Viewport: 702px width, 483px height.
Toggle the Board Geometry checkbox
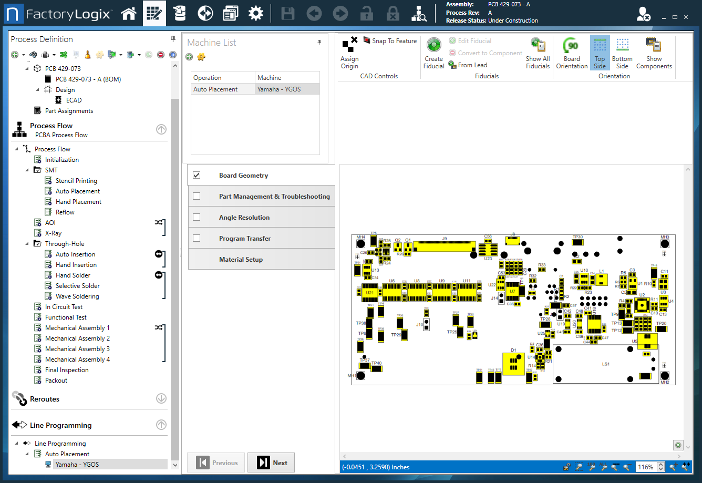point(197,176)
